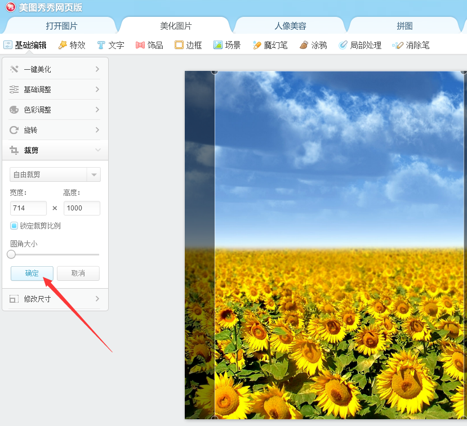Collapse the 裁剪 section chevron
467x426 pixels.
point(97,150)
